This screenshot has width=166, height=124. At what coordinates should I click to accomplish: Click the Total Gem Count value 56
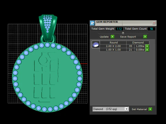(151, 29)
